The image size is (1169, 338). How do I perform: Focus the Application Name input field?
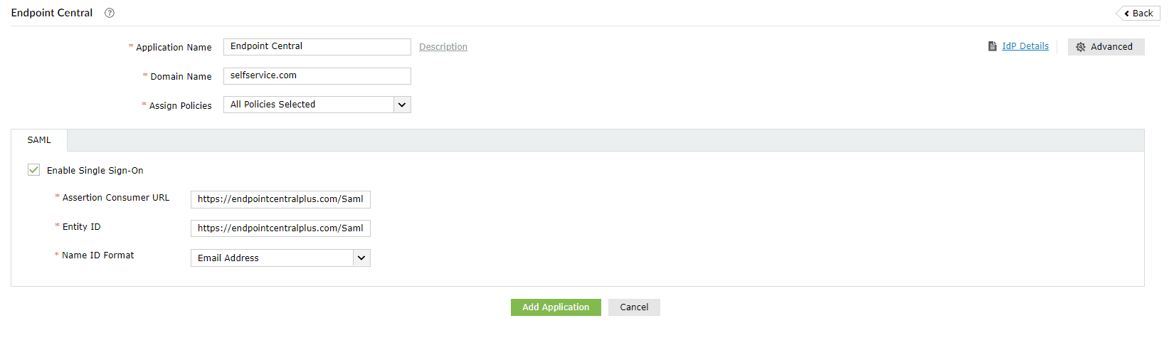pyautogui.click(x=317, y=47)
